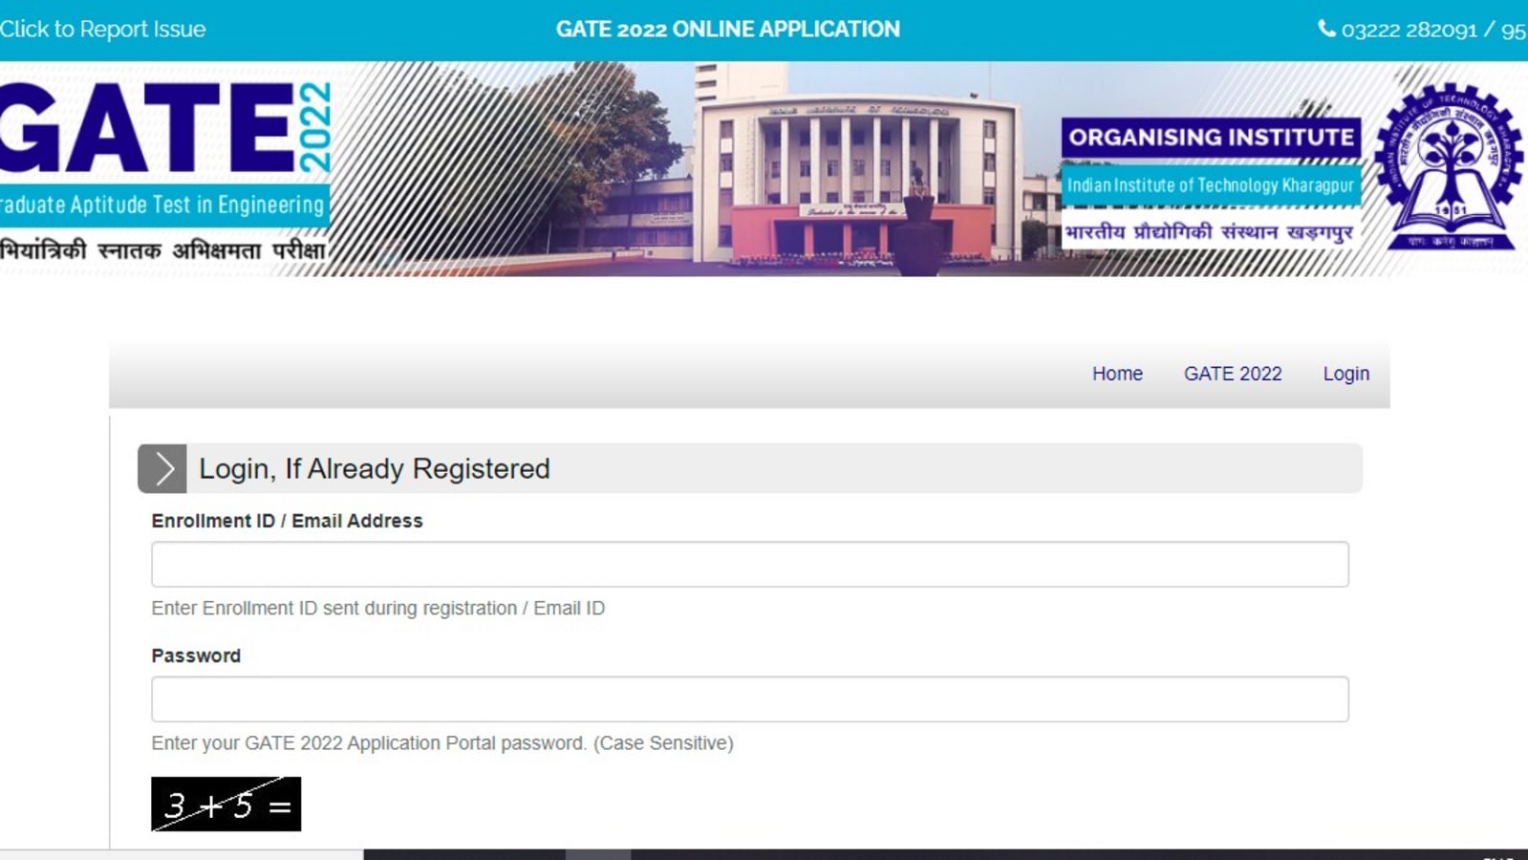Click the GATE 2022 logo
This screenshot has height=860, width=1528.
tap(164, 128)
